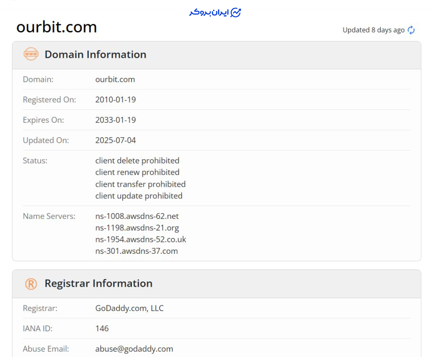Click the Iran Broker logo at top
This screenshot has height=357, width=430.
point(215,12)
